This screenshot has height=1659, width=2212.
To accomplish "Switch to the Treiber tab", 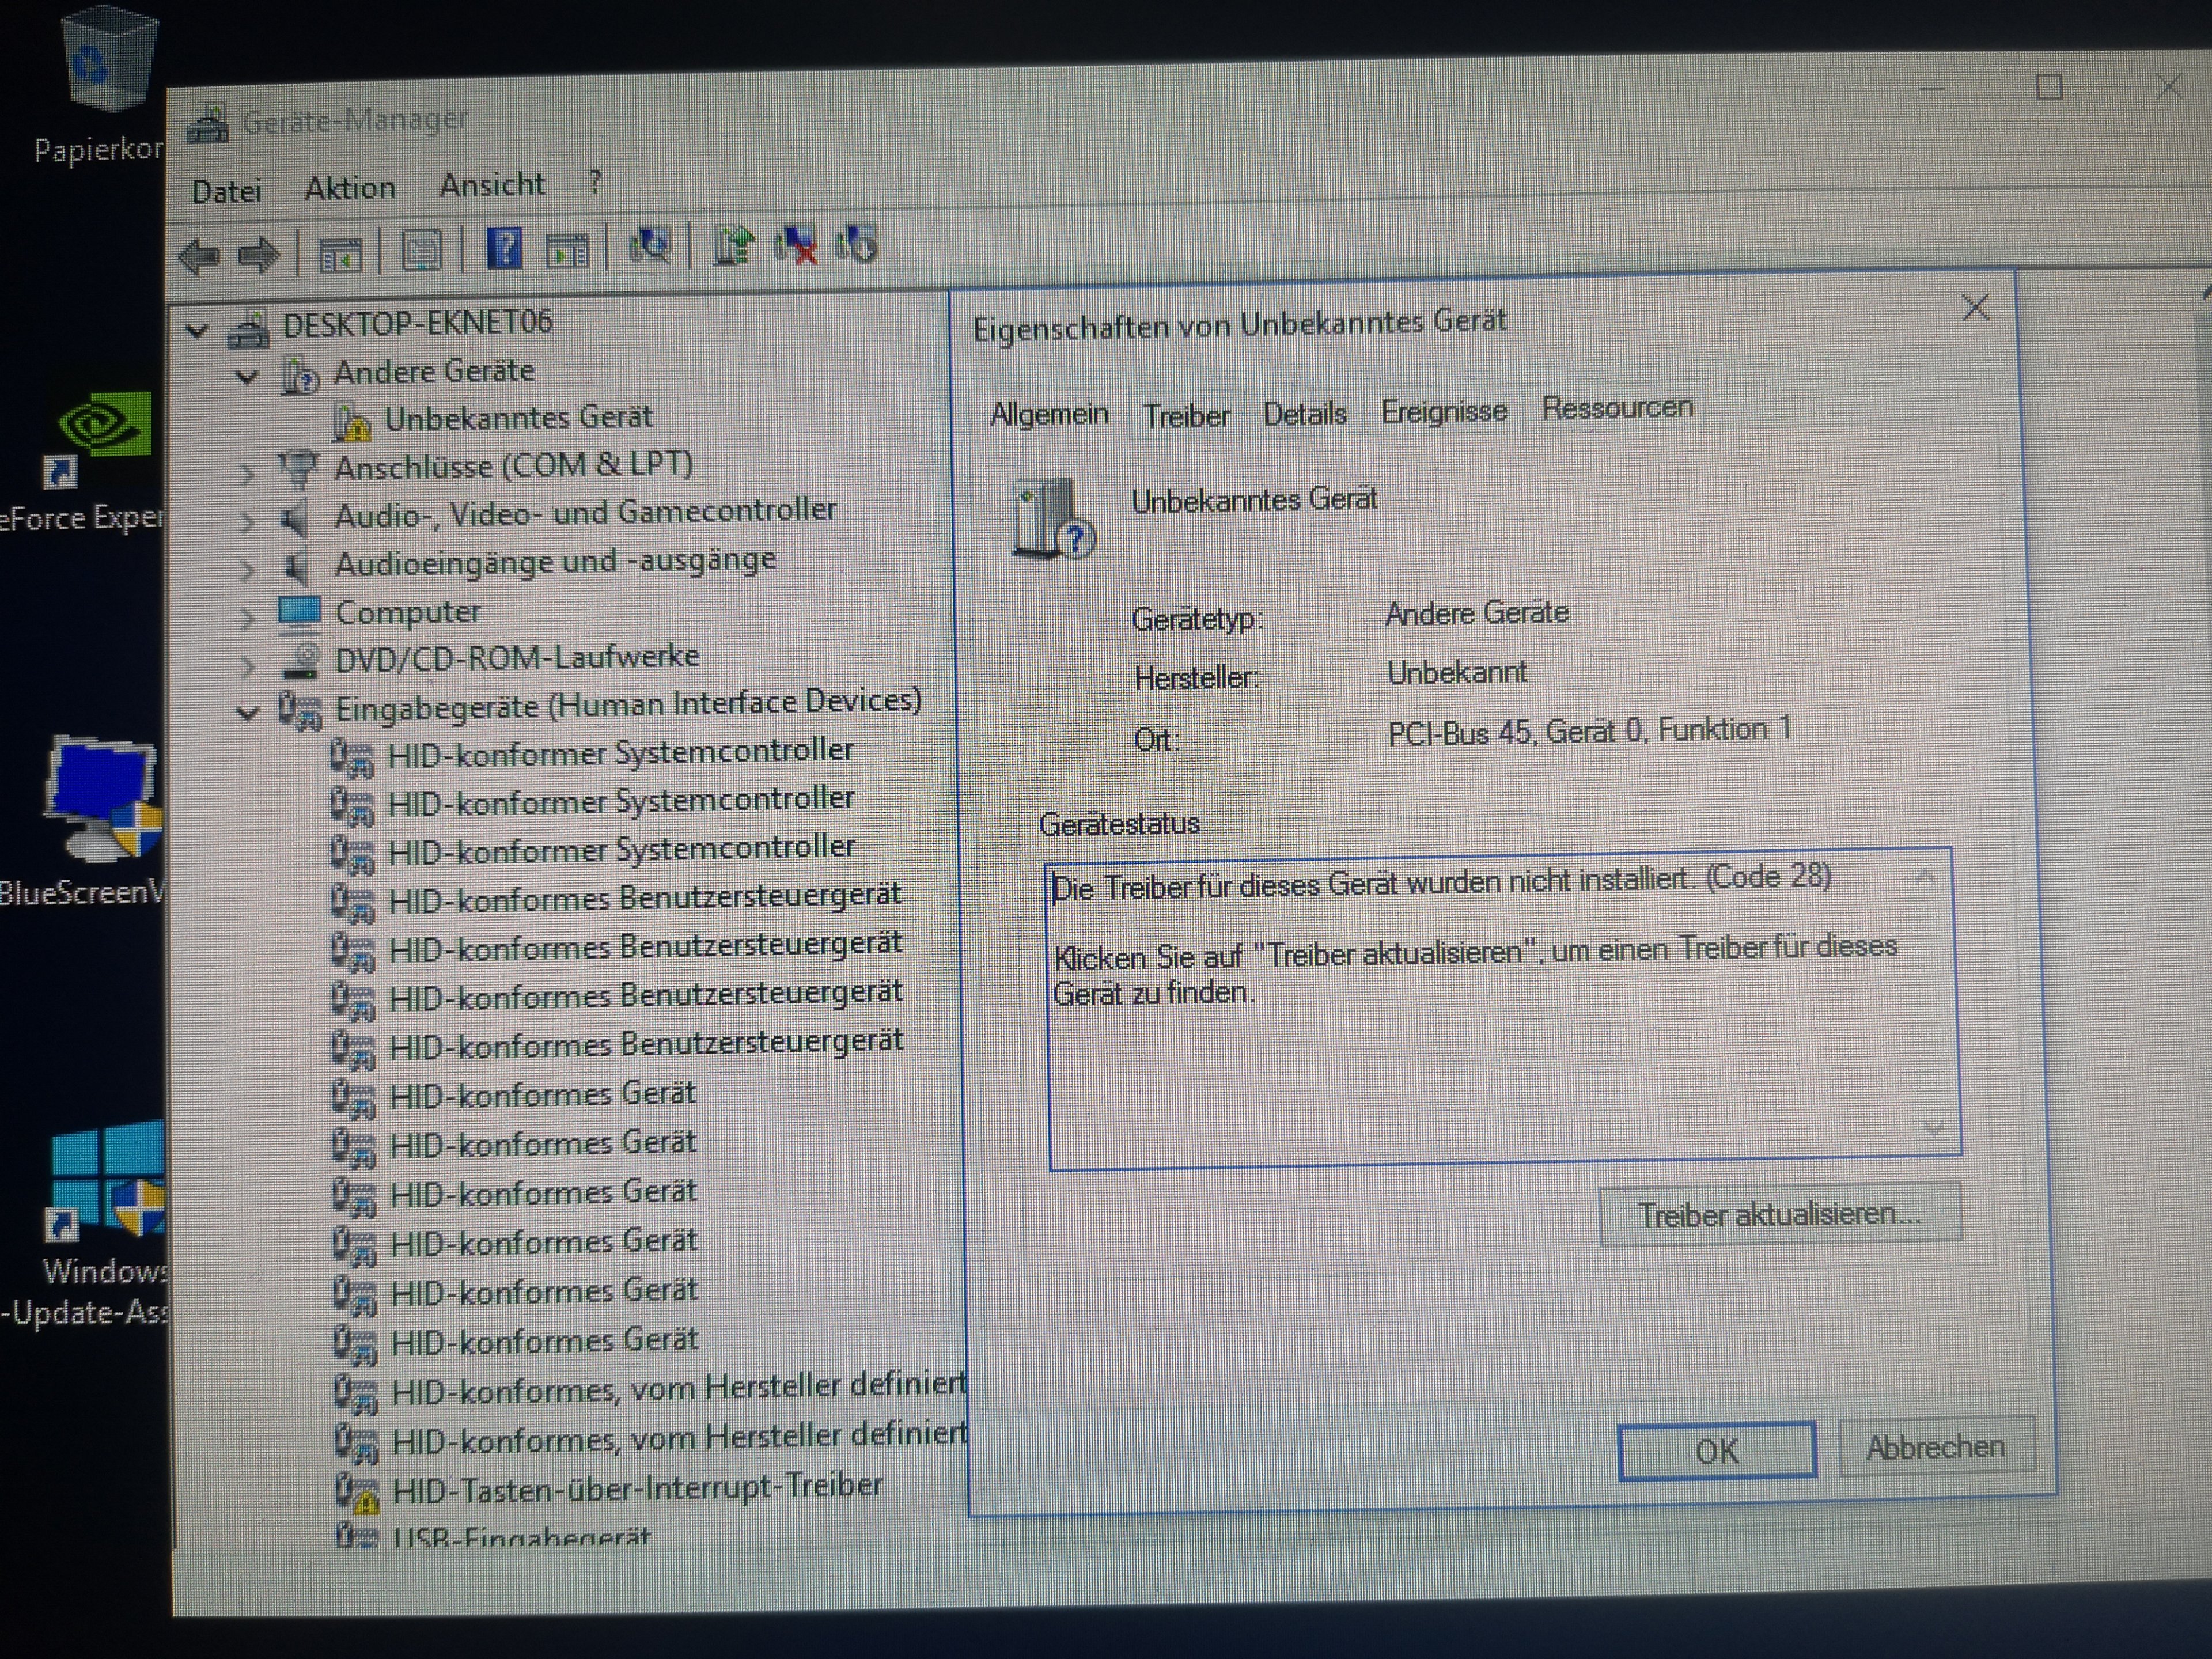I will pyautogui.click(x=1186, y=415).
